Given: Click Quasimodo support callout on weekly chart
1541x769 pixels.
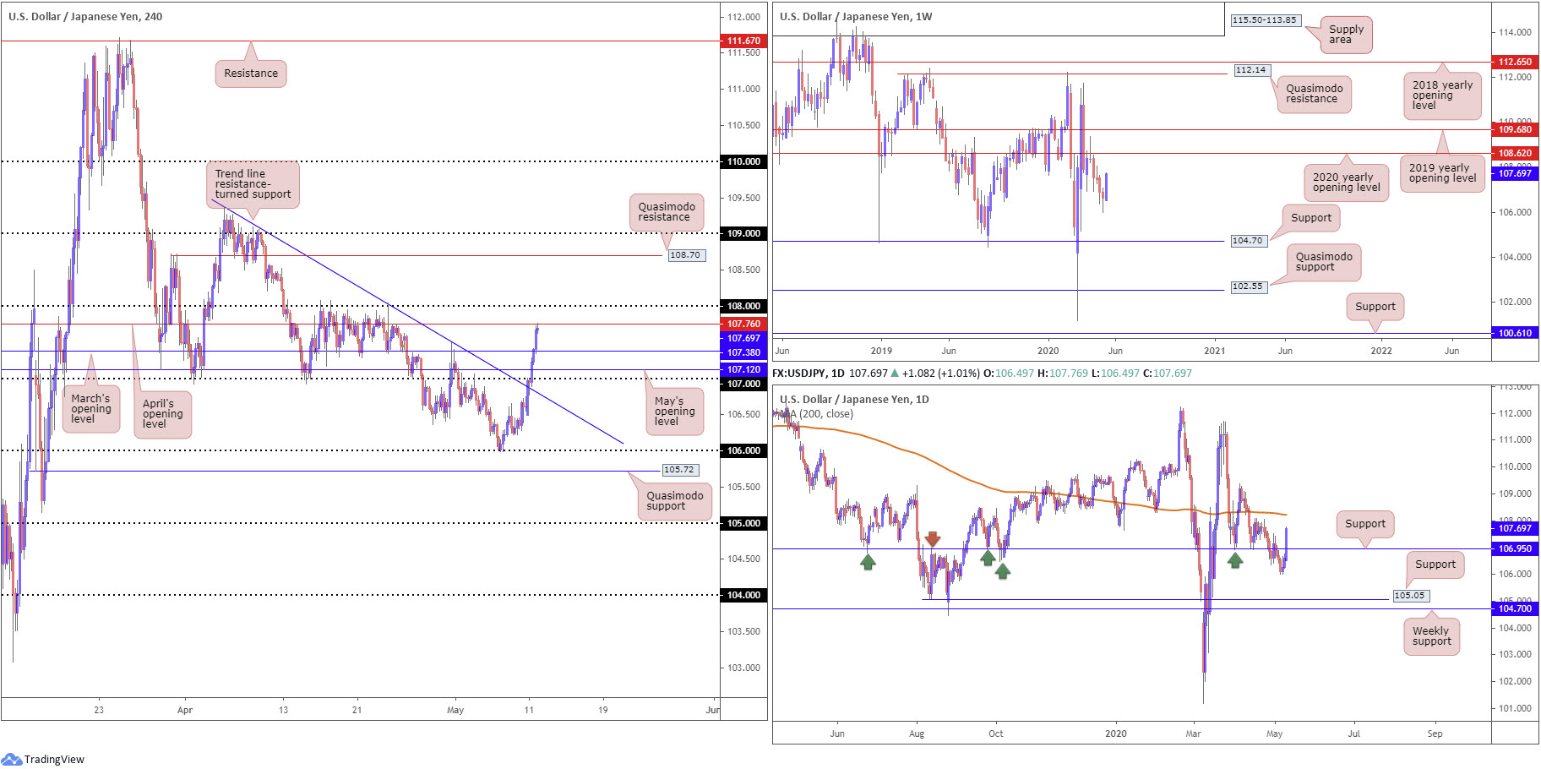Looking at the screenshot, I should (x=1323, y=262).
